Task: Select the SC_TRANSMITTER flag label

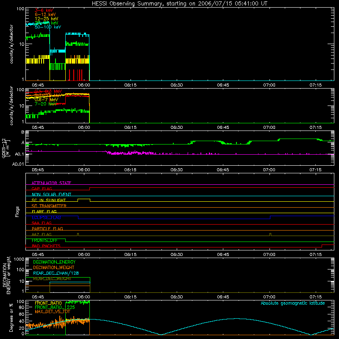Action: (49, 206)
